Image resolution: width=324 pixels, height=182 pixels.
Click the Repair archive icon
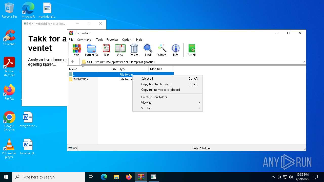tap(192, 50)
